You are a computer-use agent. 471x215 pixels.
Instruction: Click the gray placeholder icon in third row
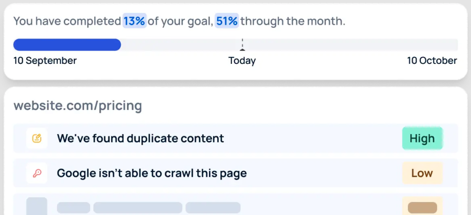(37, 207)
